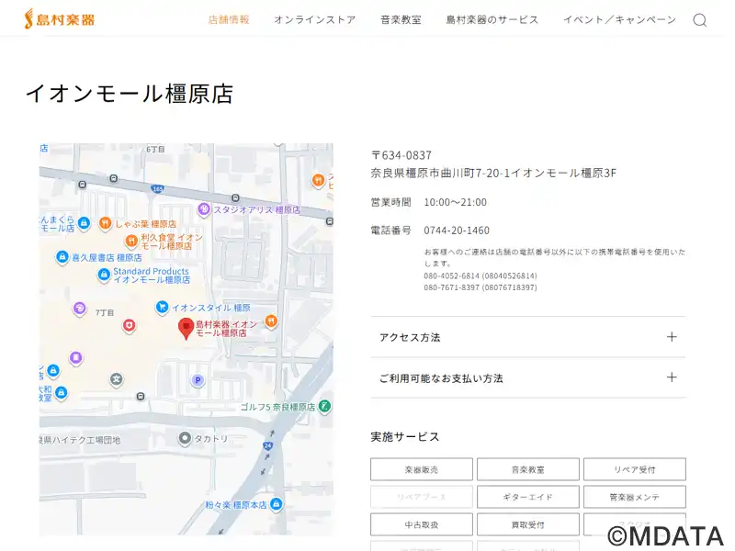Click the red 島村楽器 map pin
Screen dimensions: 735x551
pyautogui.click(x=187, y=328)
